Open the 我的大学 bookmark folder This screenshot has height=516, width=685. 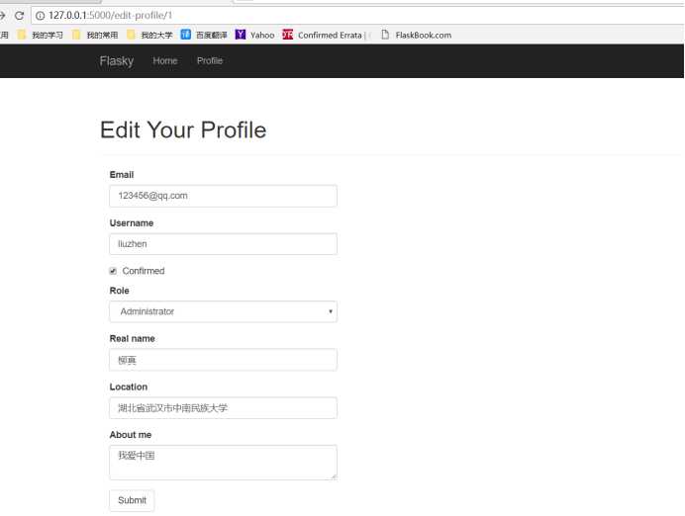149,35
